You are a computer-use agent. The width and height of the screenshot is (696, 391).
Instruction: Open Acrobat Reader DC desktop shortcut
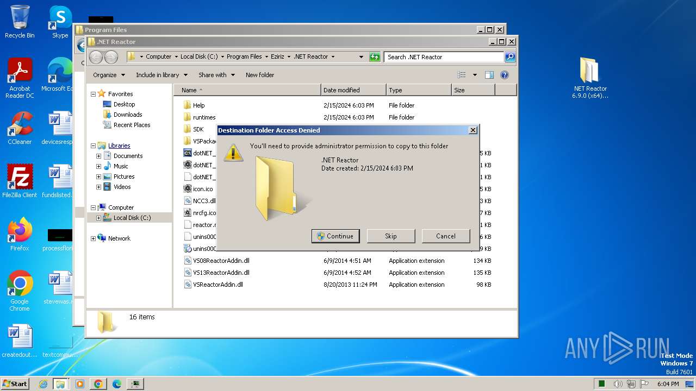[x=20, y=78]
